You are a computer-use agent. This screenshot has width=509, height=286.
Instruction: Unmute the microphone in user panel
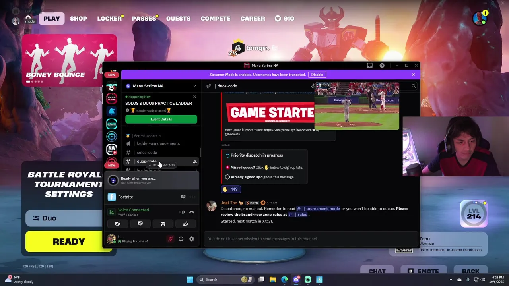(x=170, y=239)
